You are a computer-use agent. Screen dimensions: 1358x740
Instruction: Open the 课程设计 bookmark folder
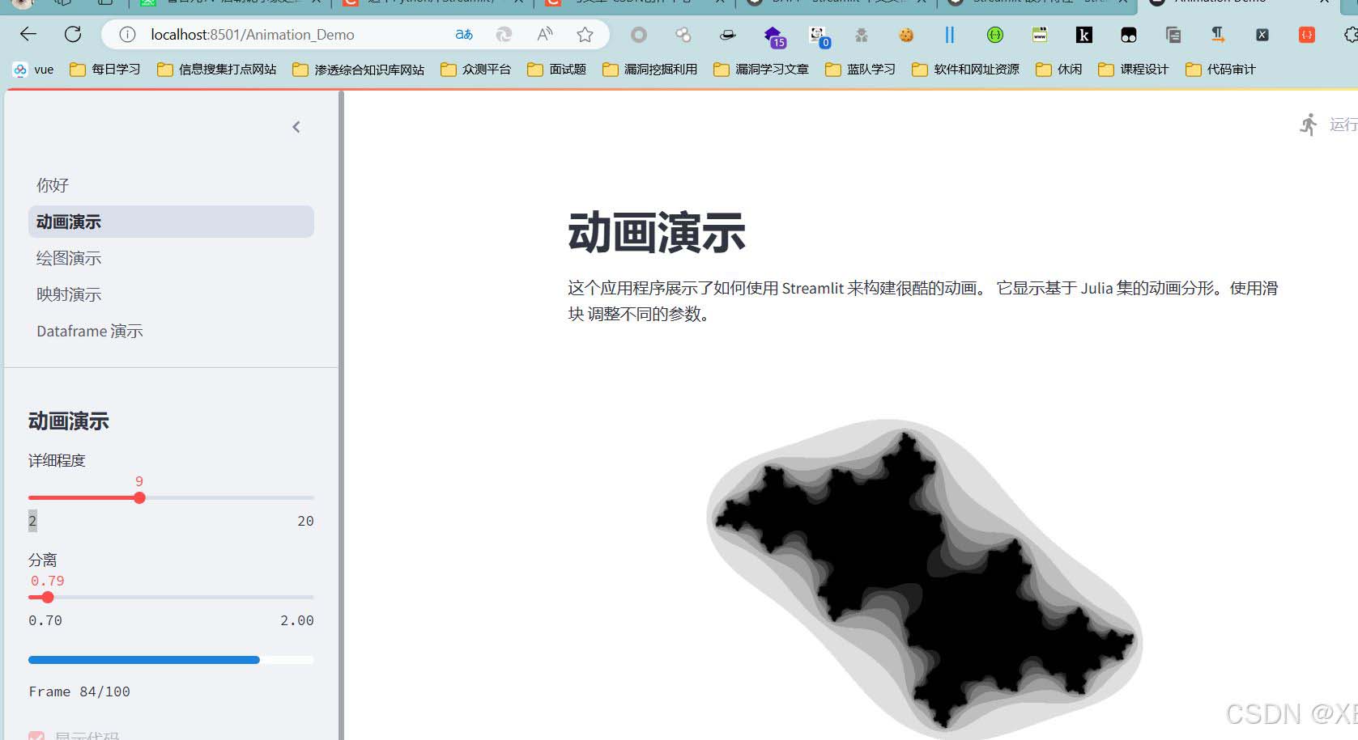coord(1134,70)
